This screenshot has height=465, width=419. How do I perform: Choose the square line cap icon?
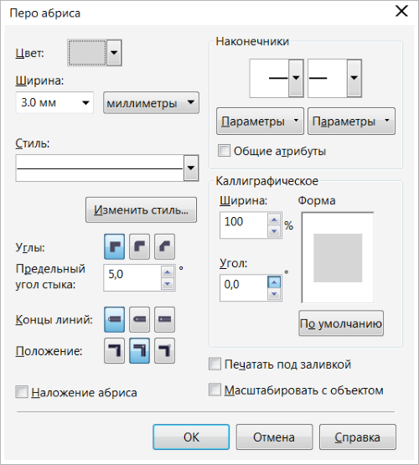pyautogui.click(x=114, y=319)
